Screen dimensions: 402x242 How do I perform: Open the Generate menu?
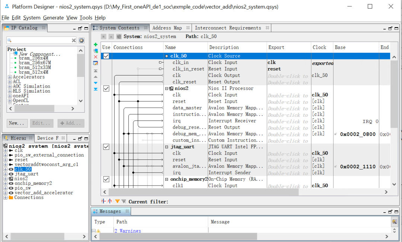pos(53,18)
